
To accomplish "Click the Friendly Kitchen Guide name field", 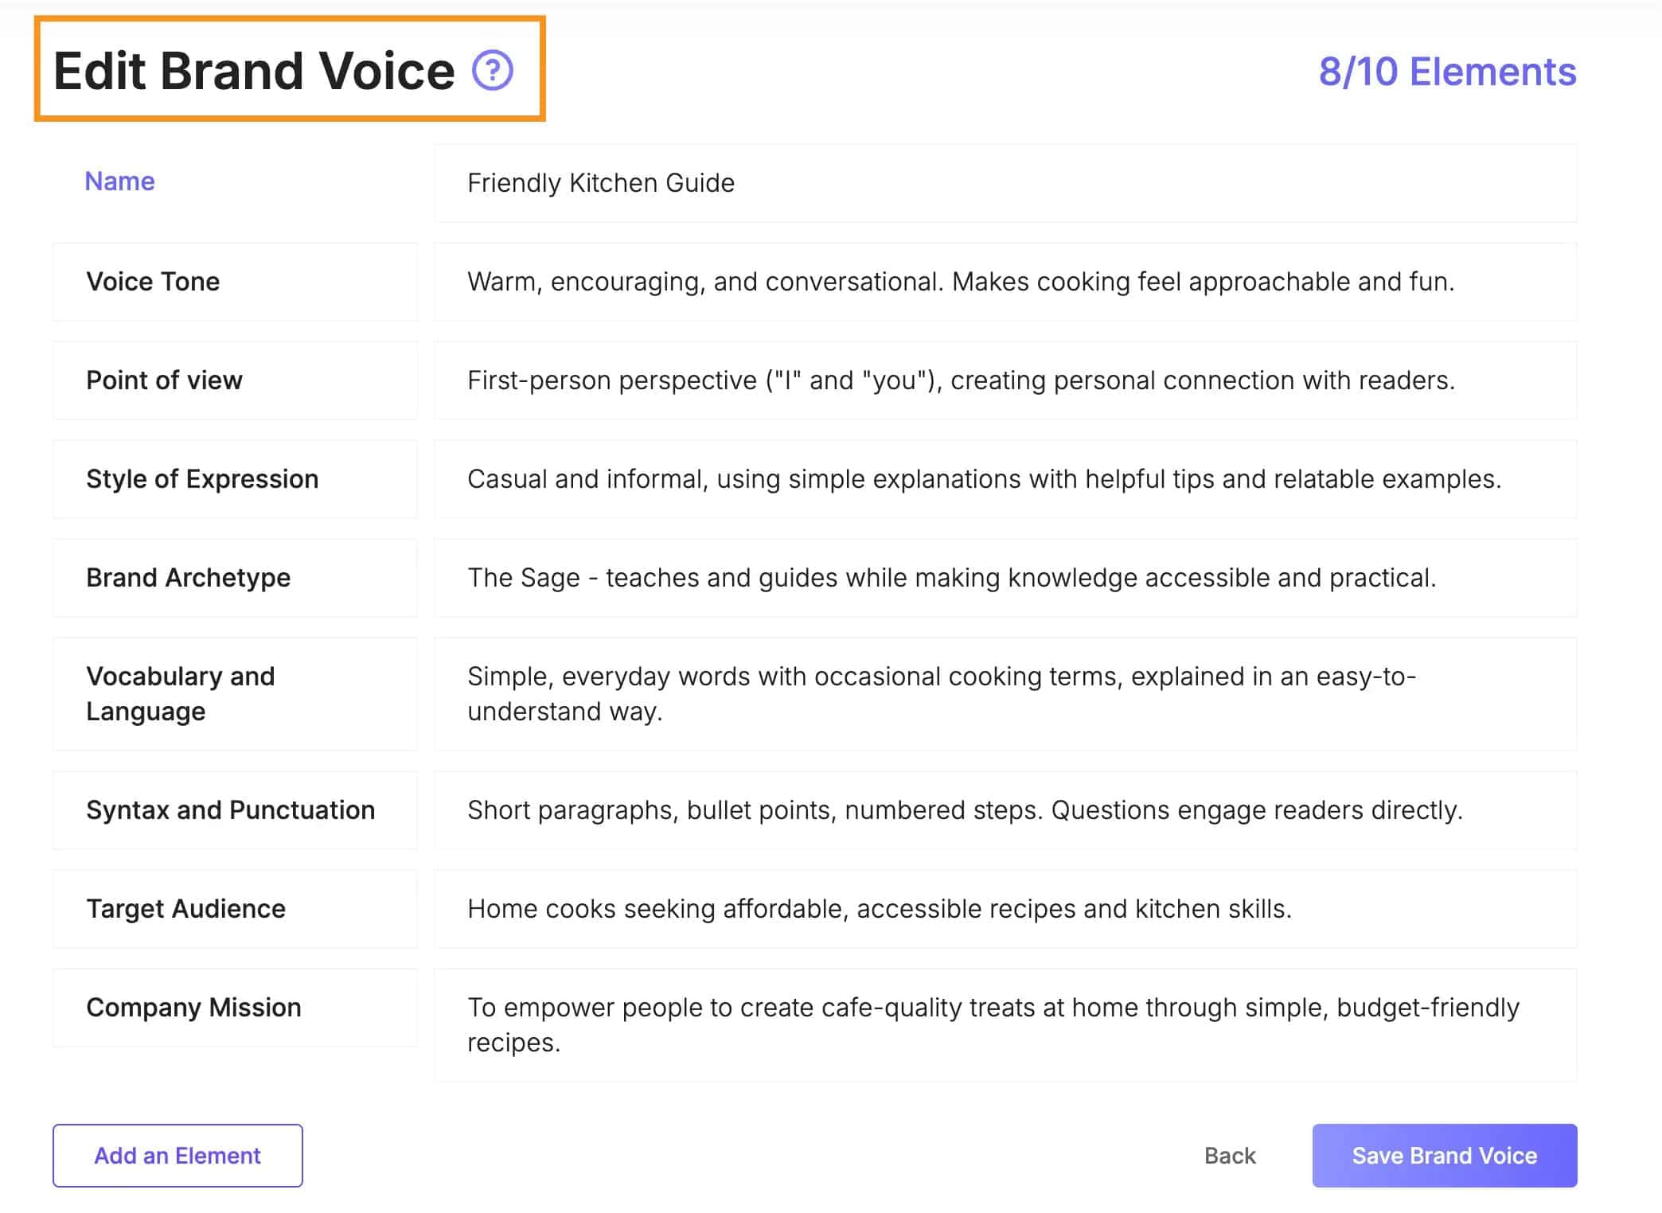I will 1005,182.
